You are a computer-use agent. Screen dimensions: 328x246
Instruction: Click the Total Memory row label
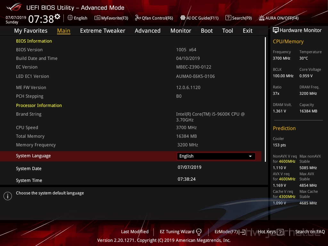tap(30, 136)
